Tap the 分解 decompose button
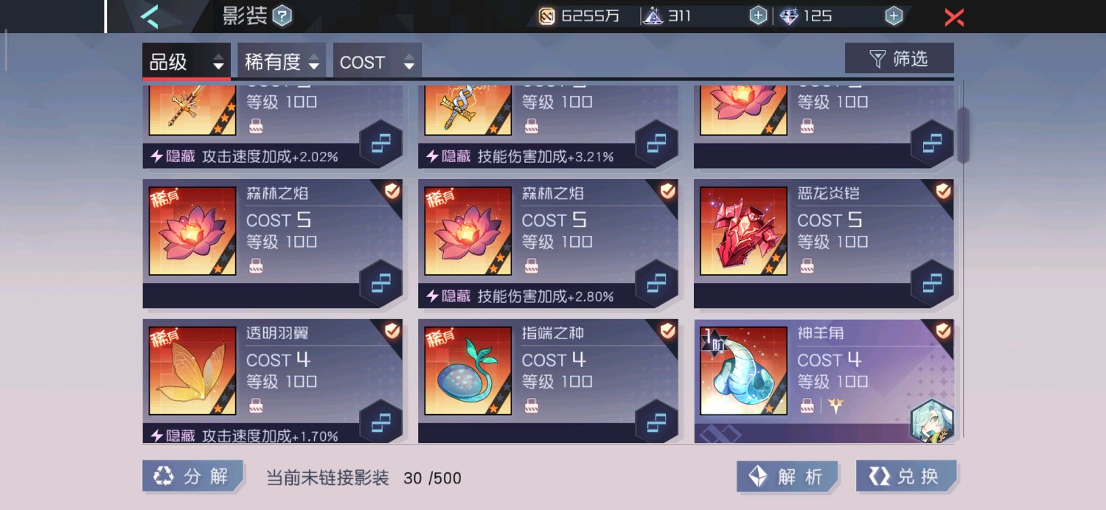 click(192, 476)
